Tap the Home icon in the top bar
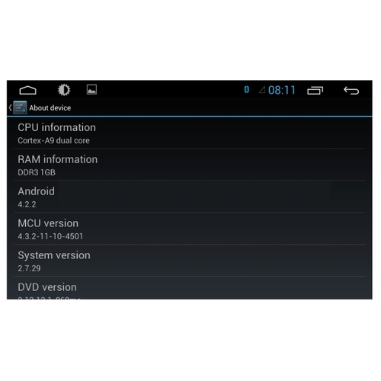 click(x=27, y=90)
